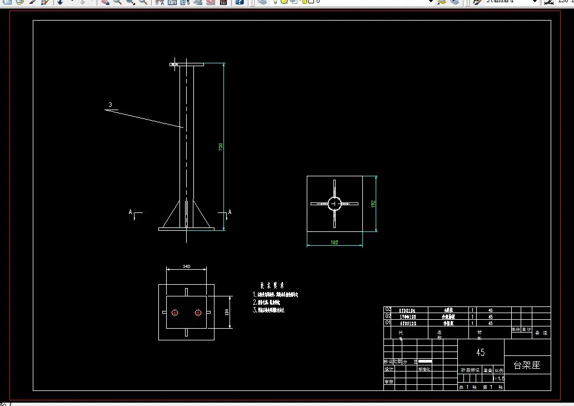Activate the Zoom Realtime magnifier tool
The height and width of the screenshot is (406, 574).
[117, 2]
